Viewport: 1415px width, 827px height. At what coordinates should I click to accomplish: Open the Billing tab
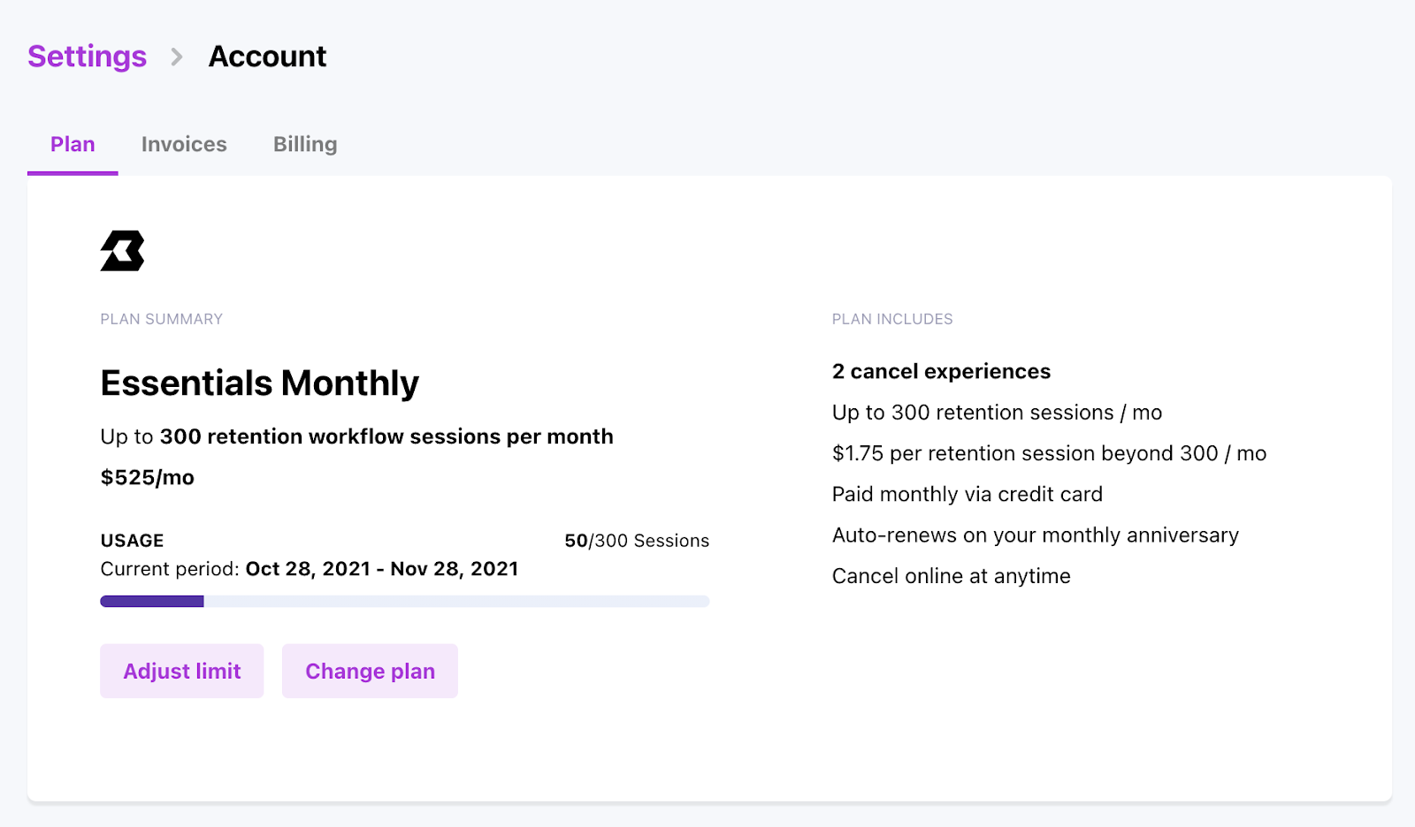[x=305, y=144]
